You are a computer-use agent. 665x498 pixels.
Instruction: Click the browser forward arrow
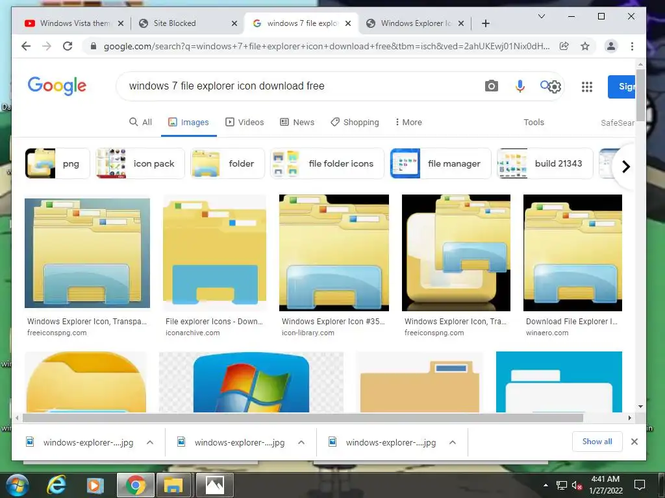click(47, 46)
